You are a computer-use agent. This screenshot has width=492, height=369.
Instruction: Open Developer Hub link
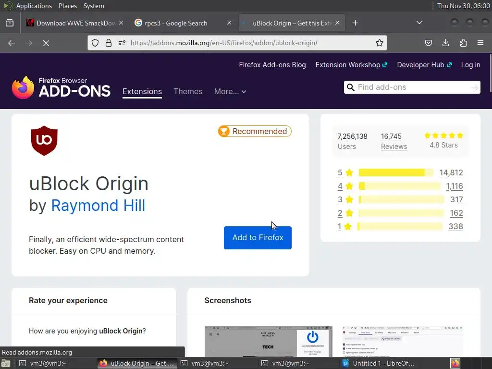(424, 65)
